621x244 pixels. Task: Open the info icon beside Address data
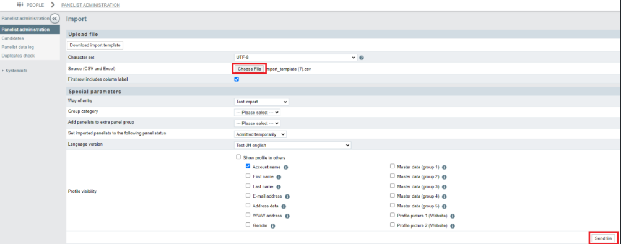(284, 206)
